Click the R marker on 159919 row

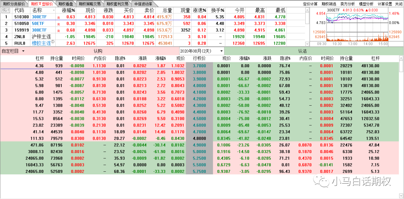click(x=58, y=31)
